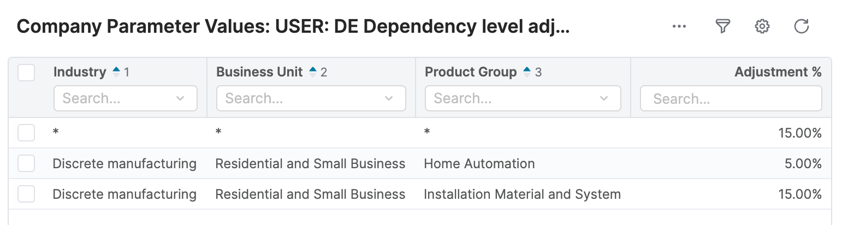
Task: Open the more options ellipsis menu
Action: [x=679, y=26]
